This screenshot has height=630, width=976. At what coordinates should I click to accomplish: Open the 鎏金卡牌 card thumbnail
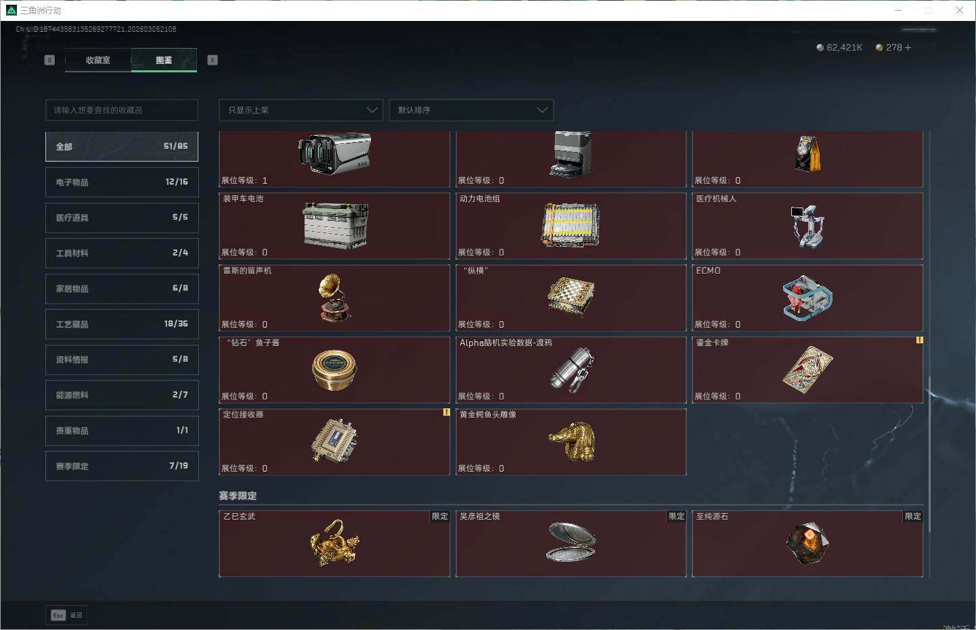point(807,370)
